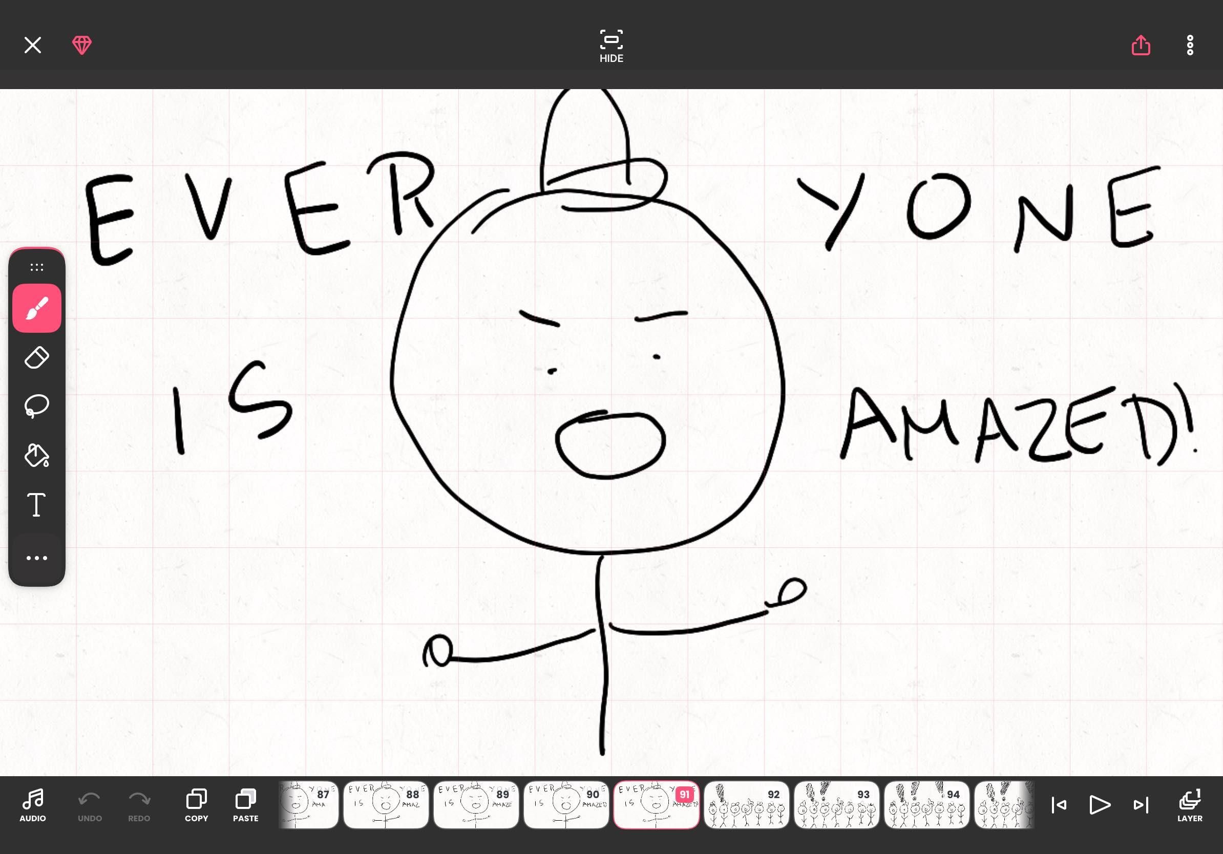This screenshot has height=854, width=1223.
Task: Select frame 89 thumbnail
Action: coord(476,805)
